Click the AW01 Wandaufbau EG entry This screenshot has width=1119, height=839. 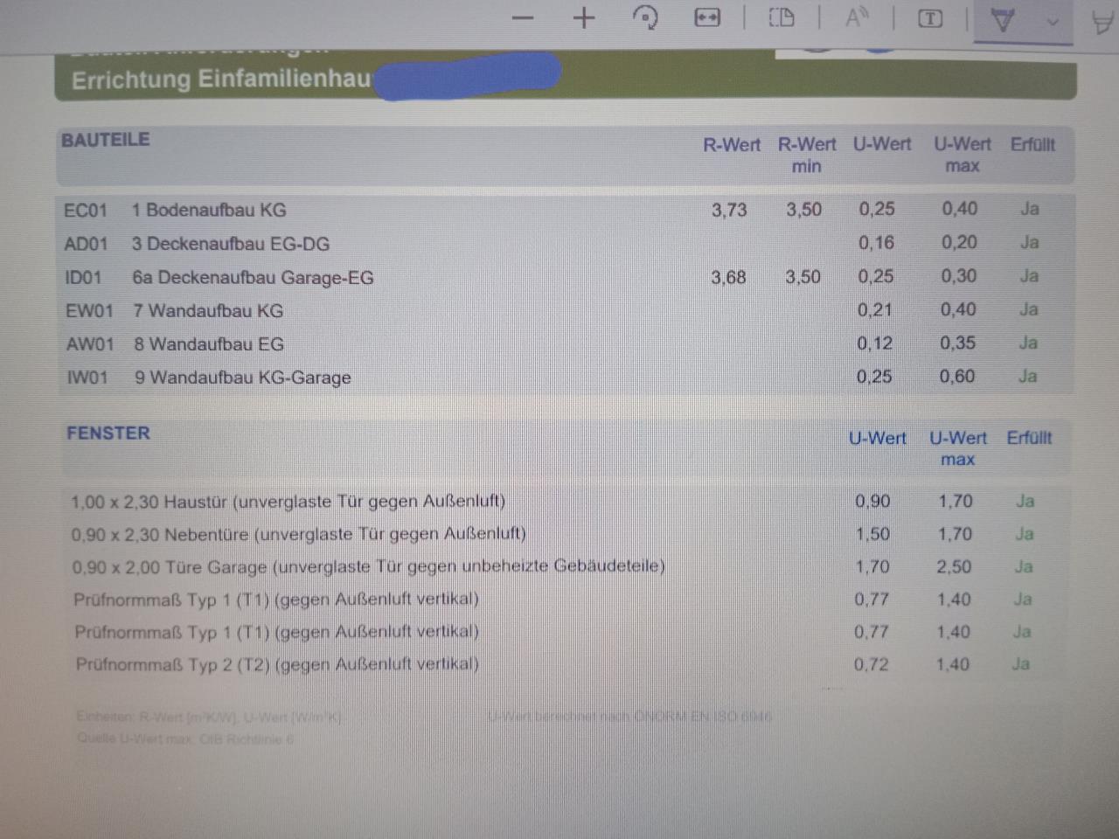click(x=208, y=344)
